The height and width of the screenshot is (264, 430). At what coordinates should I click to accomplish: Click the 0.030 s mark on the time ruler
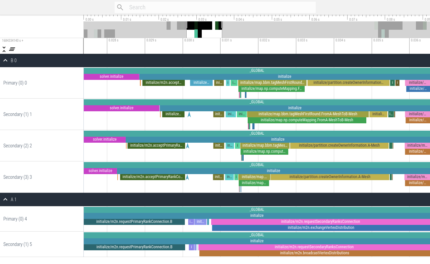[189, 40]
